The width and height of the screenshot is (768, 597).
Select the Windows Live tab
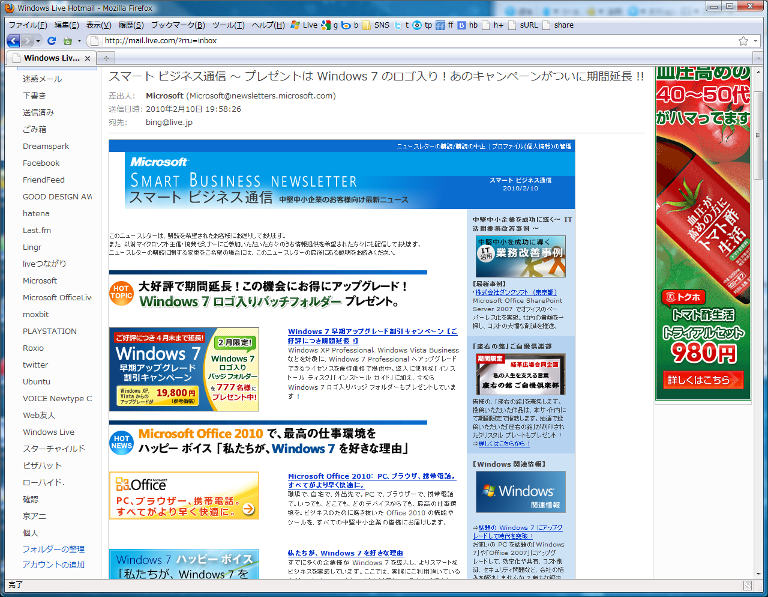tap(51, 58)
